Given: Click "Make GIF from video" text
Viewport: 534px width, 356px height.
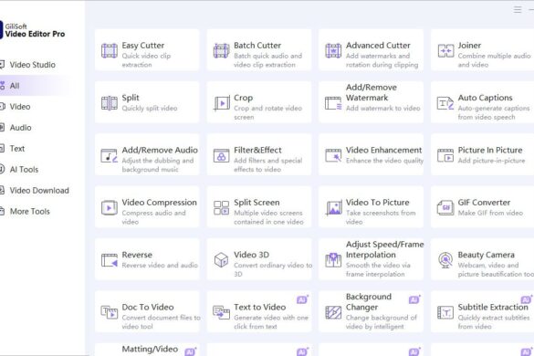Looking at the screenshot, I should 490,213.
